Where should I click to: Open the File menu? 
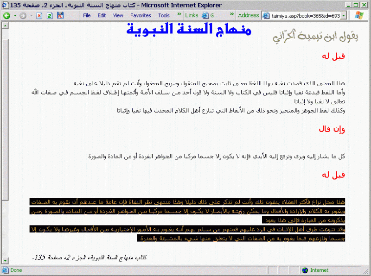pyautogui.click(x=87, y=15)
